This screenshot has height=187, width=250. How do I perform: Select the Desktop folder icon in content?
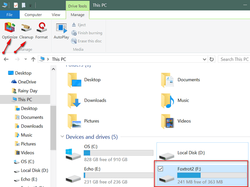74,80
